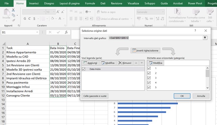Click scroll down arrow in category list
Viewport: 217px width, 125px height.
pyautogui.click(x=207, y=88)
